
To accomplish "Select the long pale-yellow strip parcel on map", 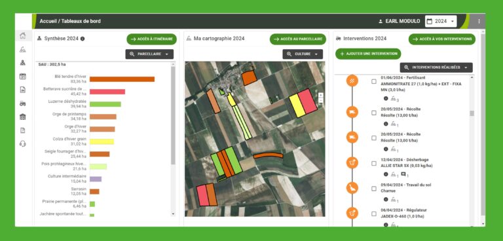I will [242, 122].
